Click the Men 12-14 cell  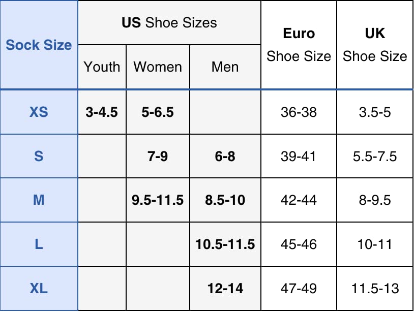point(225,289)
